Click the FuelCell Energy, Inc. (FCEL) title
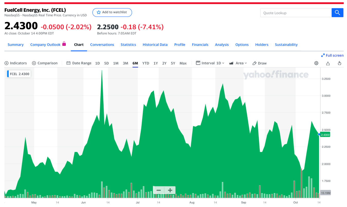Viewport: 347px width, 207px height. [35, 10]
